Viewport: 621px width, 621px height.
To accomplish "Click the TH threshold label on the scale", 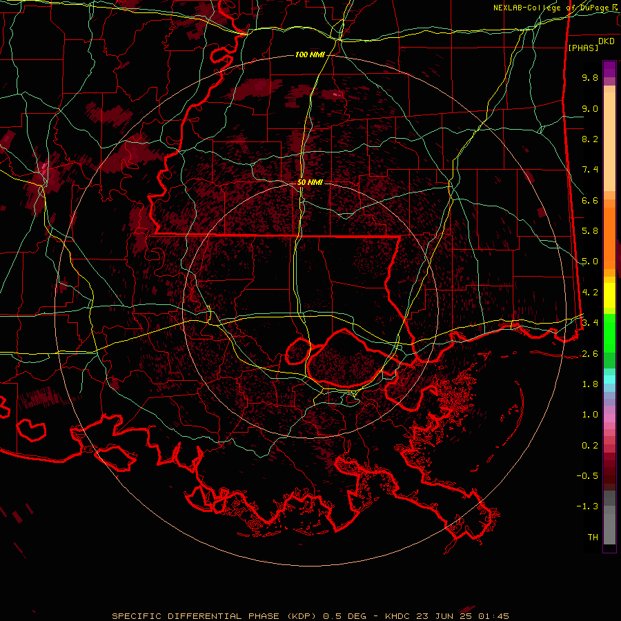I will (593, 538).
